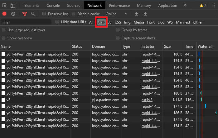Stop recording with the red record button
The height and width of the screenshot is (138, 218).
tap(4, 14)
